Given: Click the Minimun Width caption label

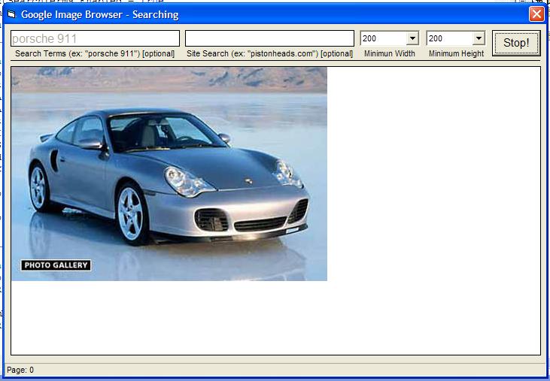Looking at the screenshot, I should tap(390, 54).
